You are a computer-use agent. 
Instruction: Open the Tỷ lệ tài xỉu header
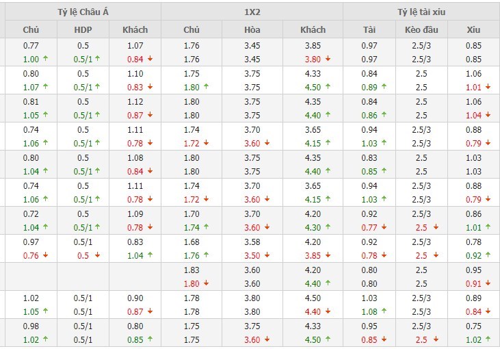click(421, 12)
